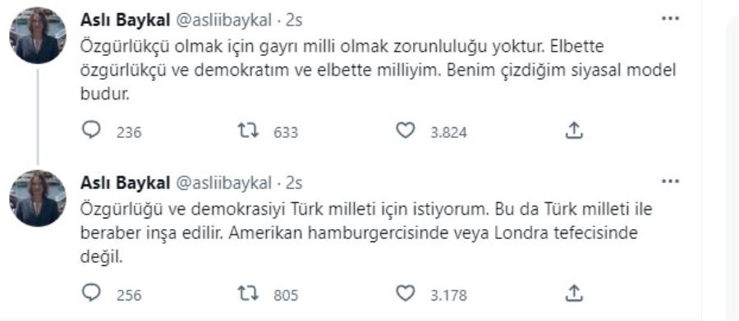Open the more options menu on first tweet
The image size is (739, 321).
tap(670, 19)
